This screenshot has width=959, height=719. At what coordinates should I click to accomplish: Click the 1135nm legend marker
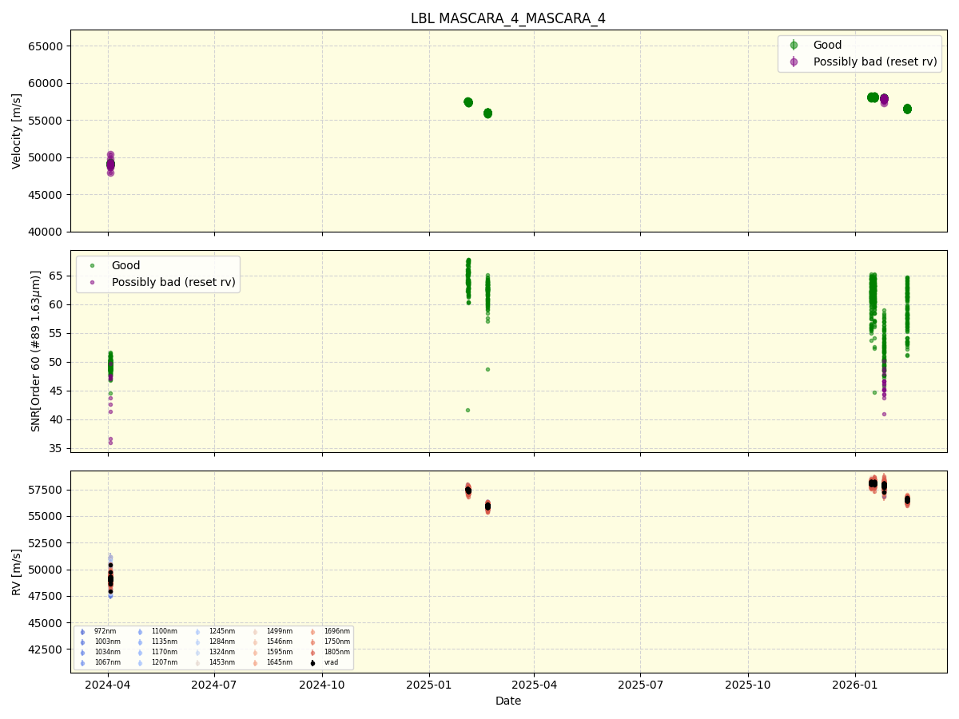[x=140, y=642]
